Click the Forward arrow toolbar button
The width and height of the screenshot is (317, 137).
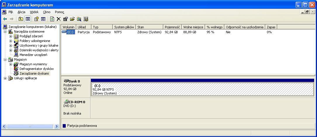tap(11, 19)
